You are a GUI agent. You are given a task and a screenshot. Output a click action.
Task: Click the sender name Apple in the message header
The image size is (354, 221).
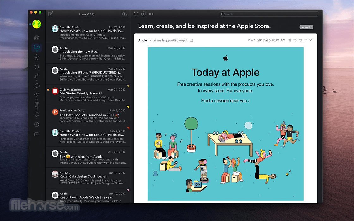click(x=143, y=40)
